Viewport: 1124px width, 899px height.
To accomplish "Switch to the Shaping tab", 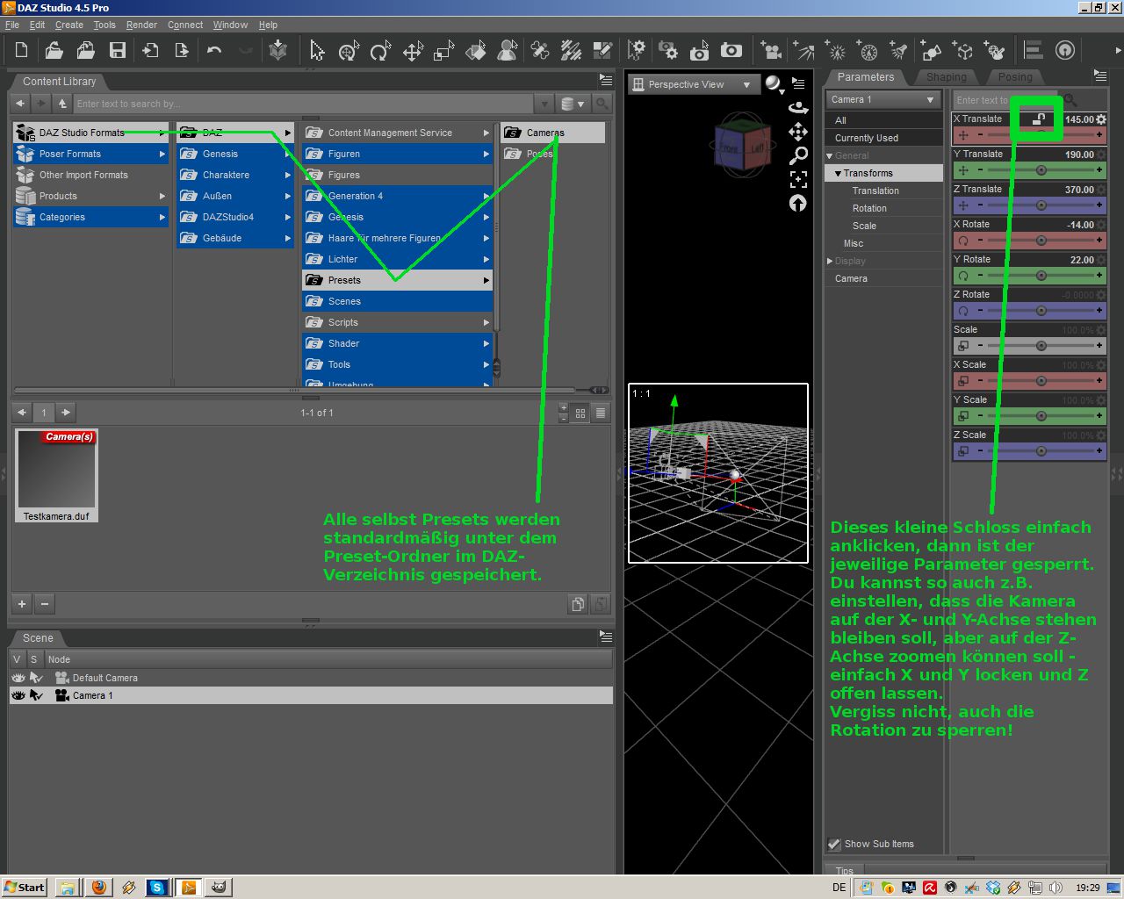I will [946, 77].
